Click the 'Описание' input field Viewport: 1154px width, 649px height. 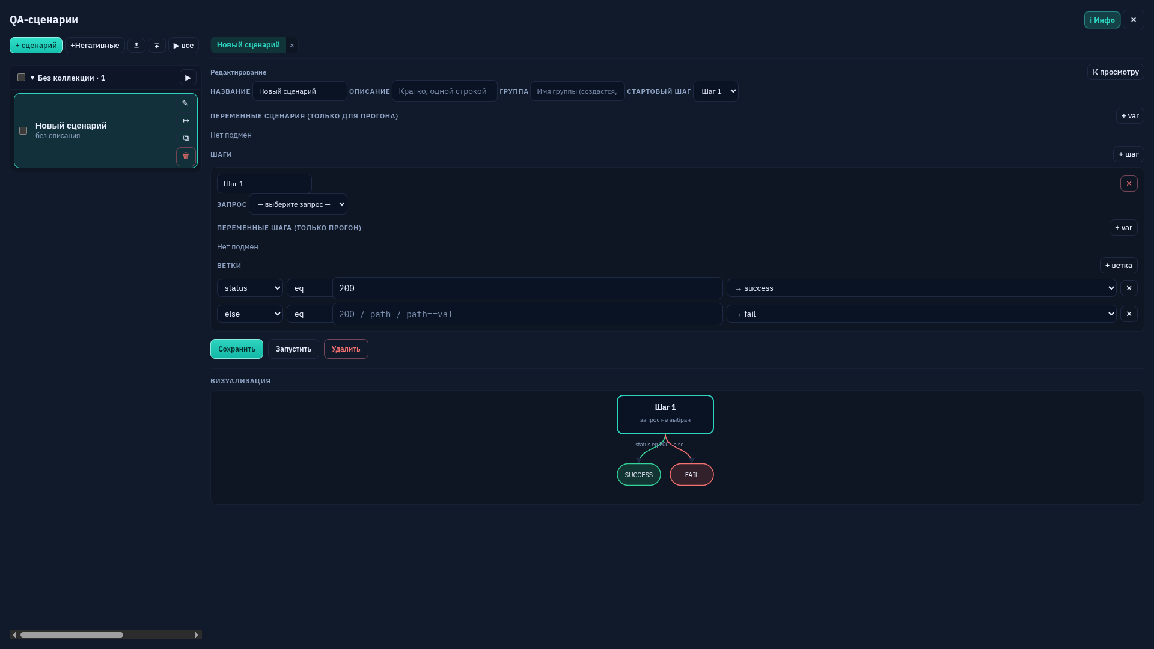click(445, 91)
